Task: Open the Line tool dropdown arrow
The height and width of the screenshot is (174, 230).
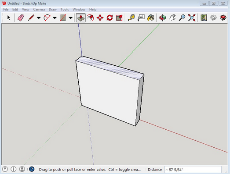Action: (x=39, y=18)
